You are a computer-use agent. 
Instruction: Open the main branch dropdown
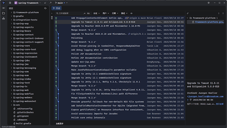click(x=62, y=3)
